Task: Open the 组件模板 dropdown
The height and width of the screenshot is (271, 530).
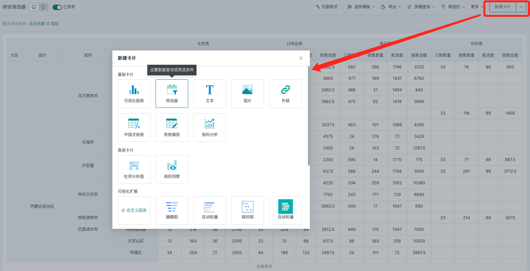Action: [361, 7]
